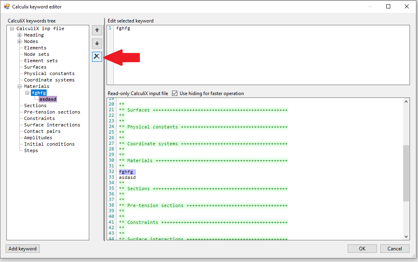Select the asdasd keyword in tree

(48, 99)
